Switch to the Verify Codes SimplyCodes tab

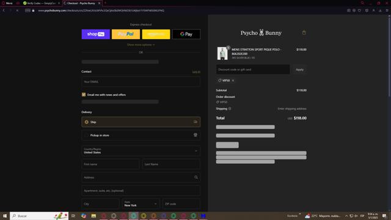tap(41, 3)
